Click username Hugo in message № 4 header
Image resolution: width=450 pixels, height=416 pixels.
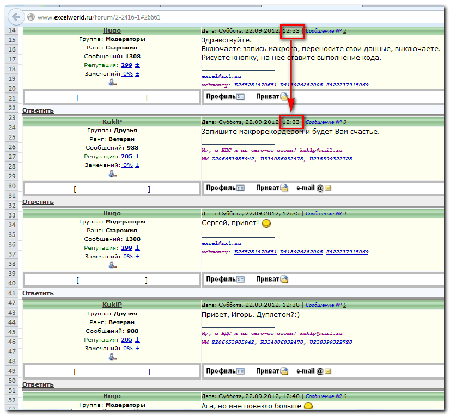(112, 214)
